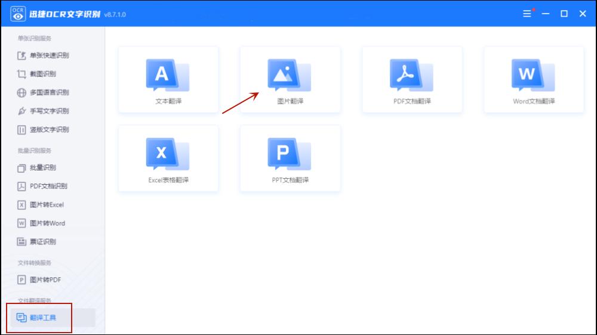The height and width of the screenshot is (335, 597).
Task: Go to 图片转Word label
Action: pos(48,223)
